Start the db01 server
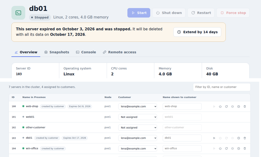The image size is (261, 157). (139, 13)
